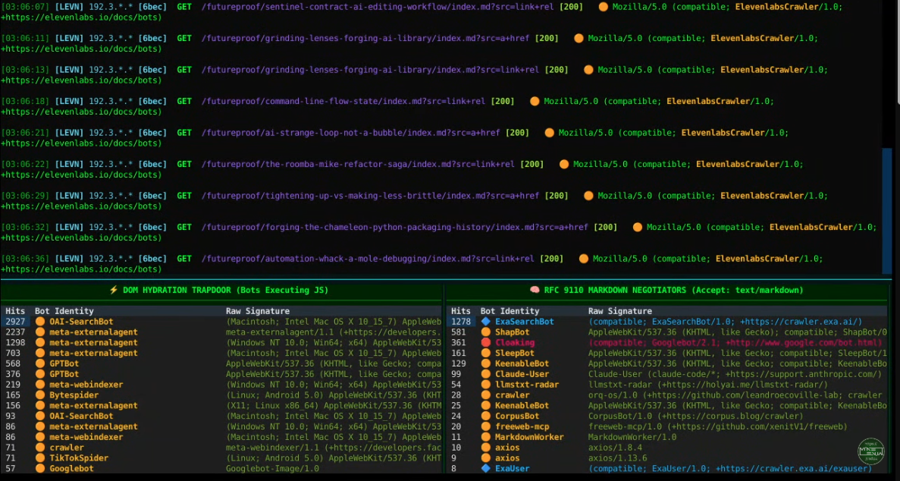The width and height of the screenshot is (900, 481).
Task: Click Raw Signature header in the NEGOTIATORS panel
Action: 620,311
